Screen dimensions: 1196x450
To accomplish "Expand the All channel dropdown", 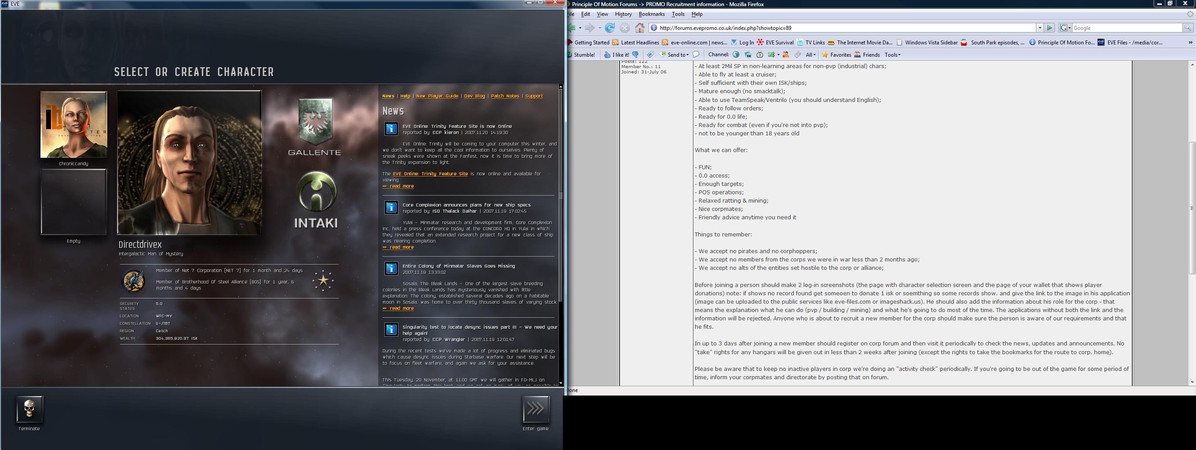I will tap(811, 55).
